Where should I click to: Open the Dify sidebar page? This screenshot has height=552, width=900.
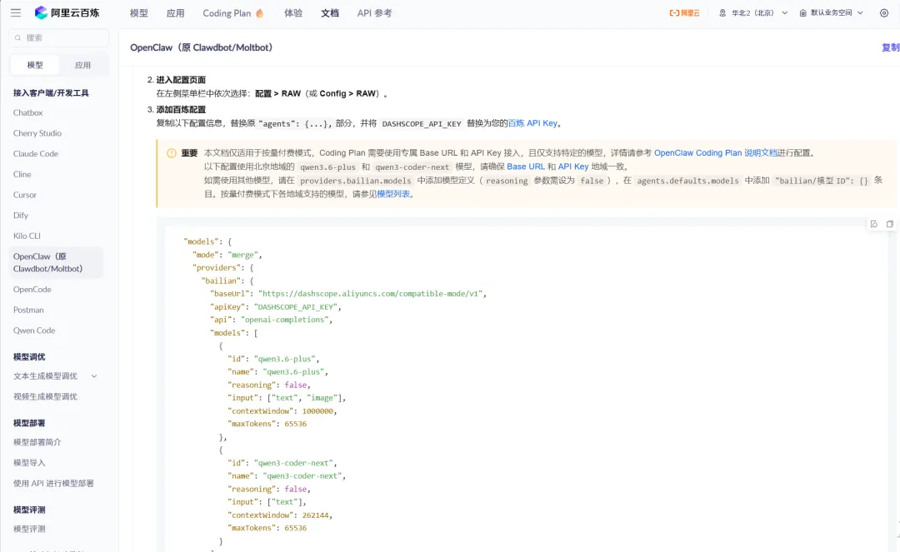coord(21,216)
